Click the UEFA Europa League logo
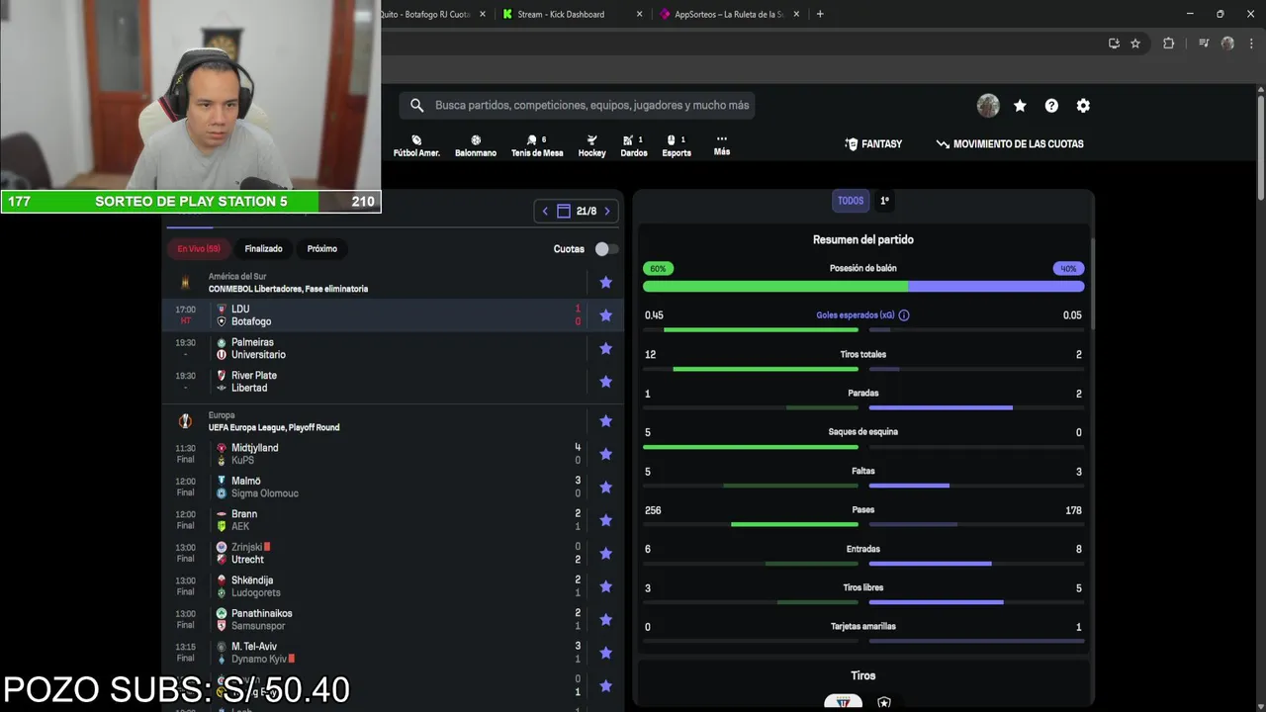Viewport: 1266px width, 712px height. (x=185, y=421)
